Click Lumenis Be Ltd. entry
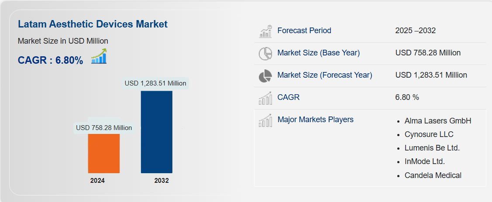Image resolution: width=492 pixels, height=202 pixels. pos(432,148)
